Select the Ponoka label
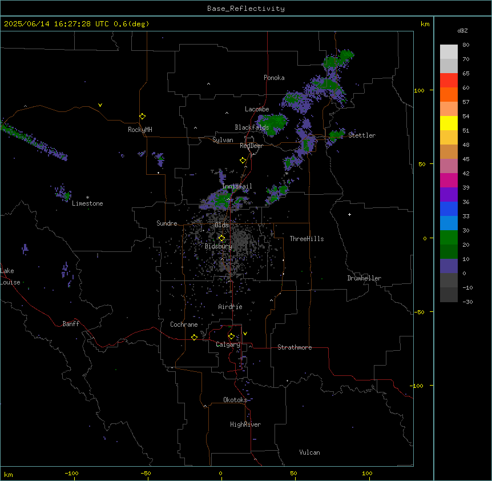The image size is (492, 481). (x=274, y=78)
